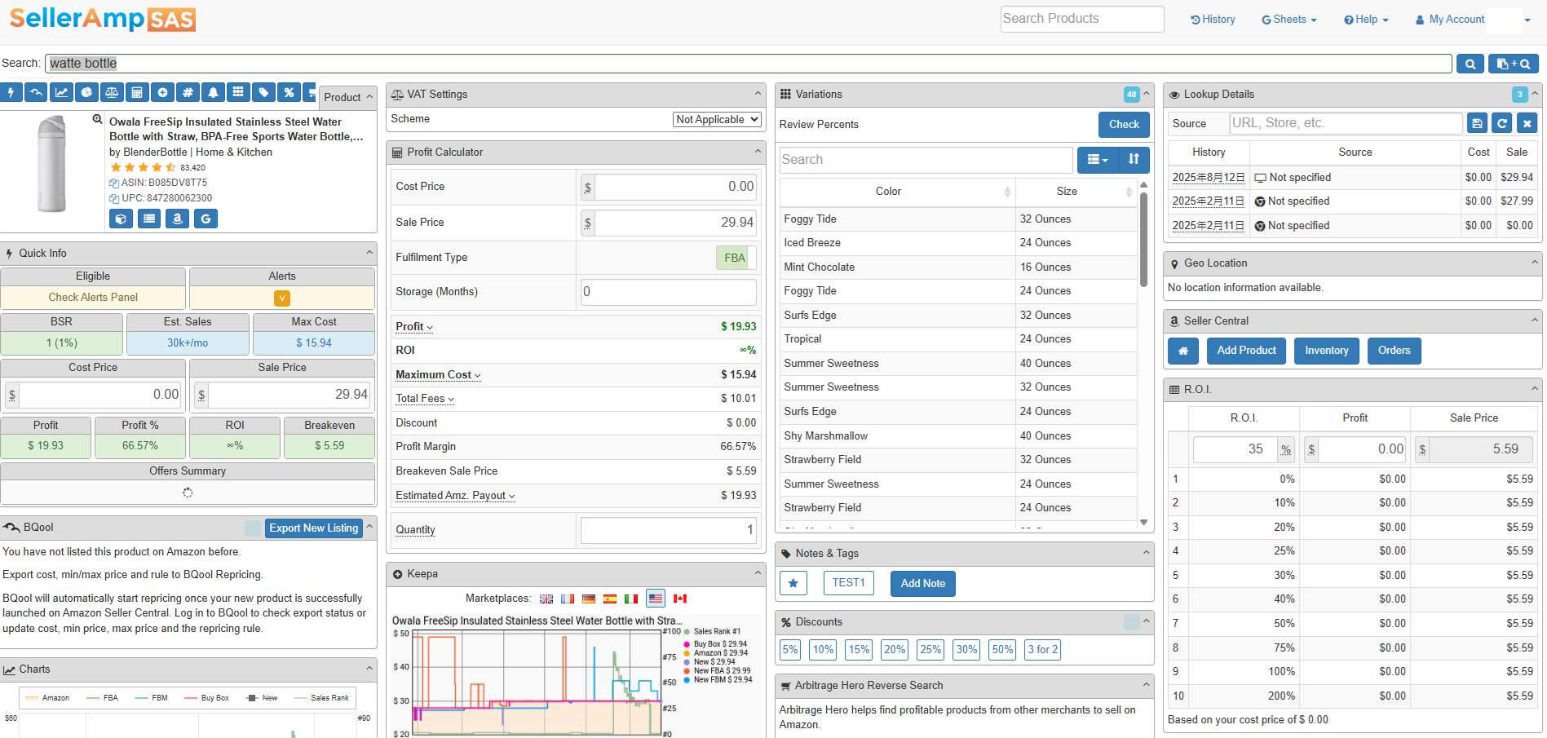
Task: Open the Help menu
Action: (1366, 20)
